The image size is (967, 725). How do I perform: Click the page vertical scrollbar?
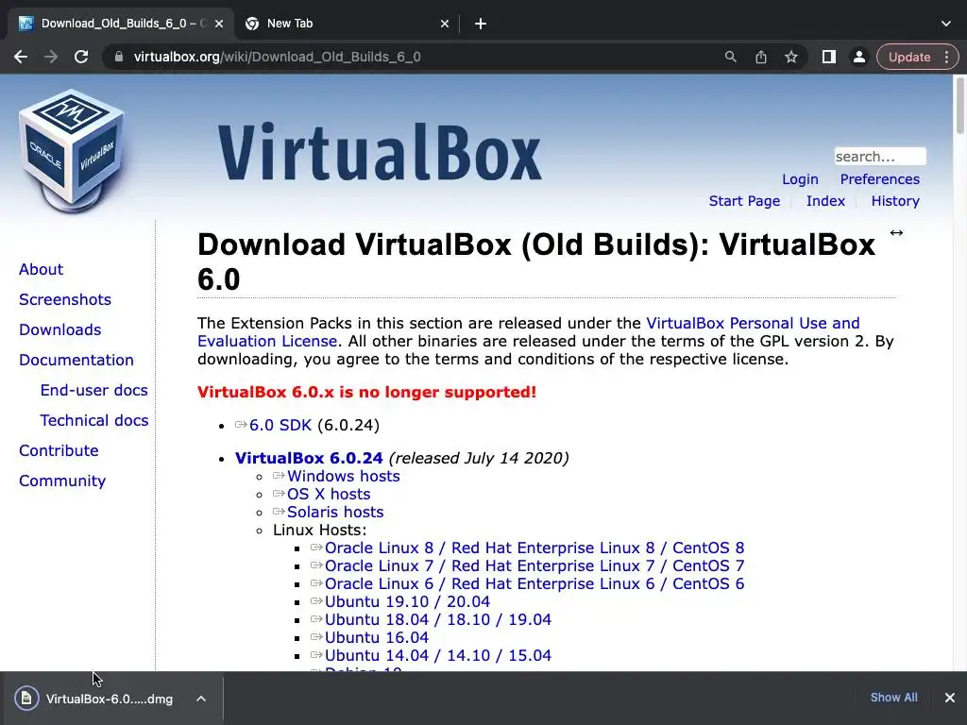click(959, 104)
